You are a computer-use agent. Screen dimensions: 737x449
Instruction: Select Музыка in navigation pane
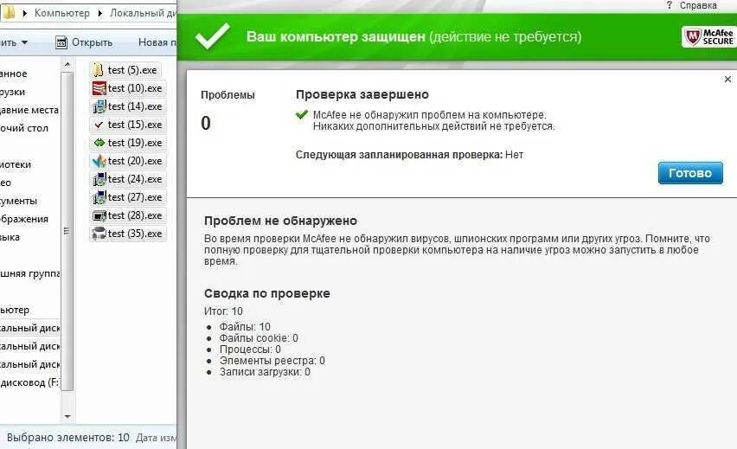[10, 237]
